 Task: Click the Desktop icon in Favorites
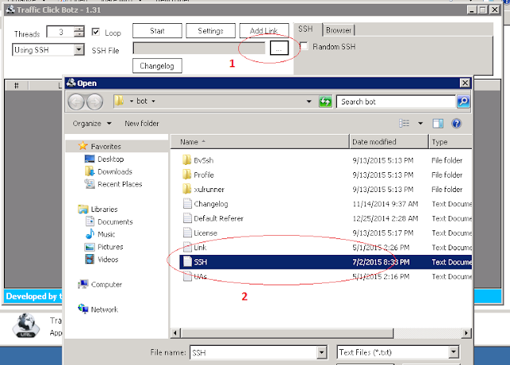(89, 159)
